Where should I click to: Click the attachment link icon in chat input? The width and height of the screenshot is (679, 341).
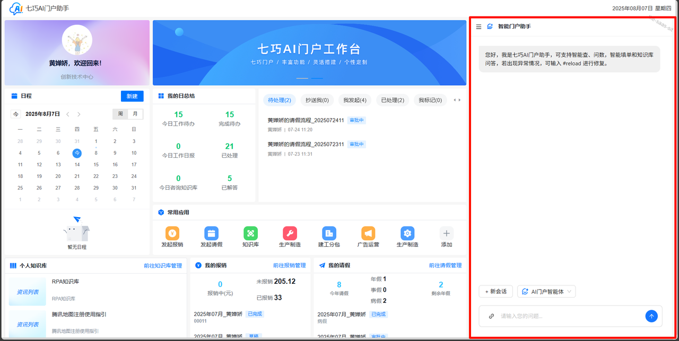click(491, 316)
